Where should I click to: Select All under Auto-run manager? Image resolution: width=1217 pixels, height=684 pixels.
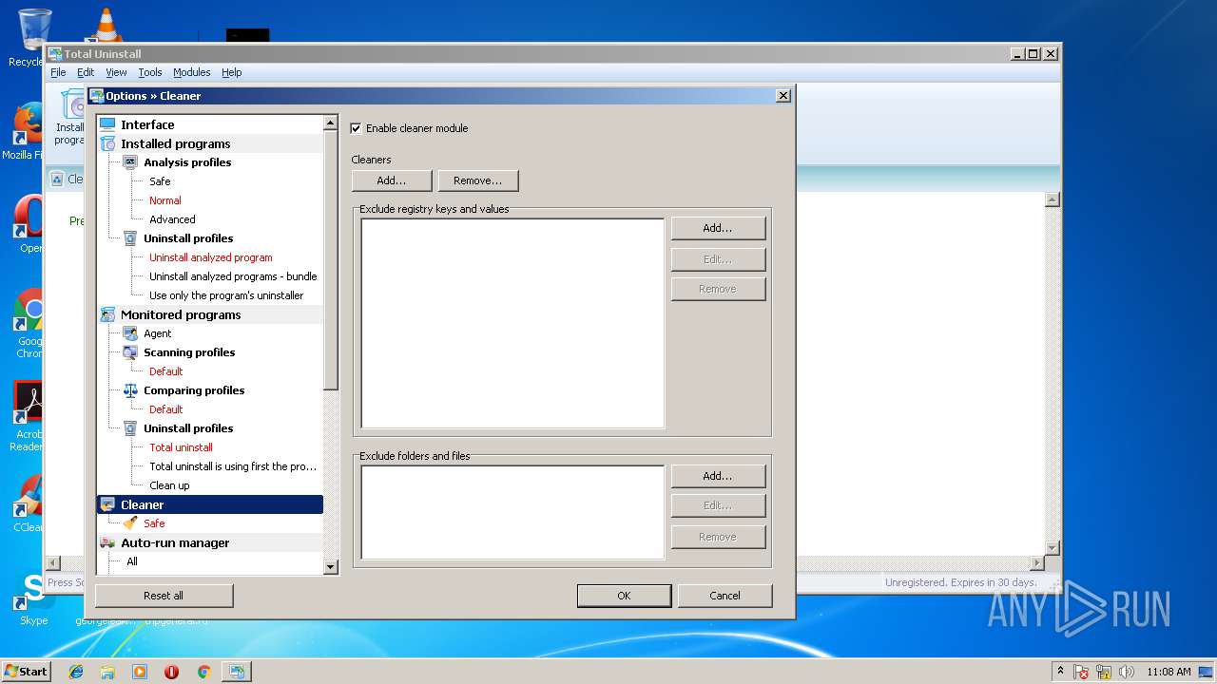(x=132, y=561)
